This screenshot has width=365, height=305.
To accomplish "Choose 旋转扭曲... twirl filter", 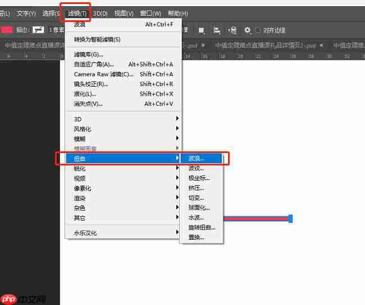I will coord(202,227).
